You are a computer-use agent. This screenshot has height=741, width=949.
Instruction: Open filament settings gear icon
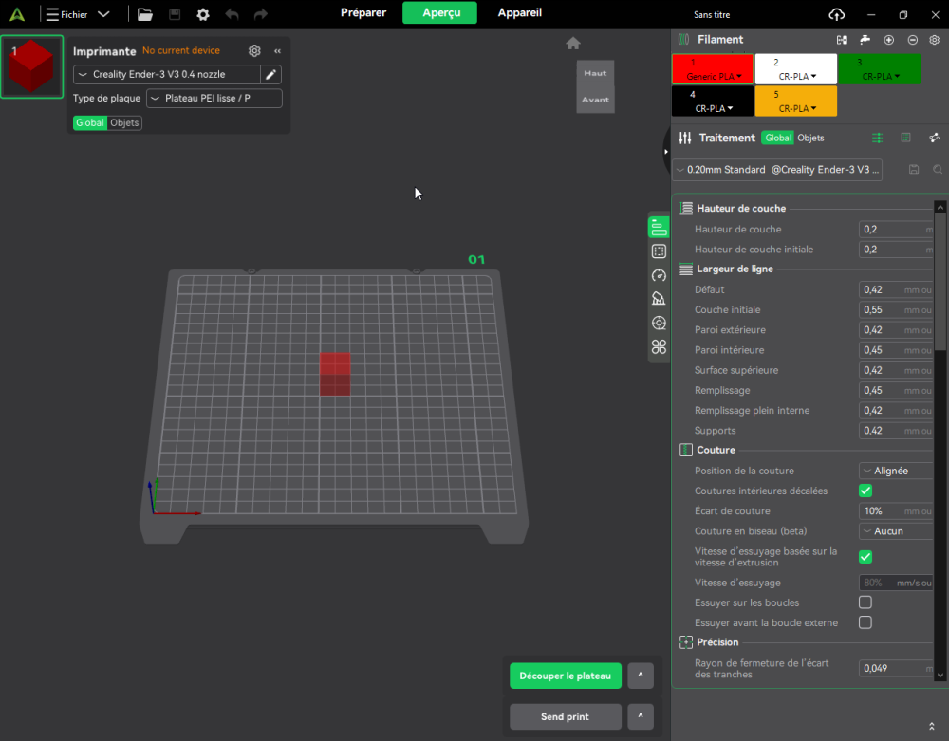[935, 40]
